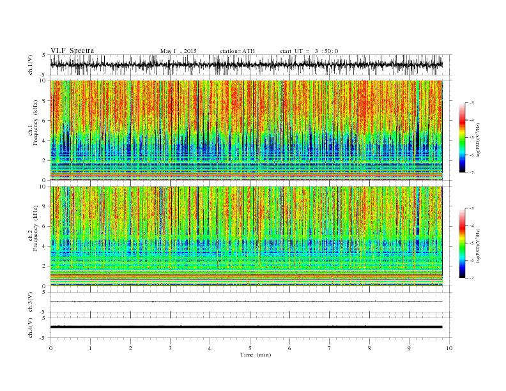Click the "VLF Spectra" plot title
Image resolution: width=506 pixels, height=391 pixels.
[72, 50]
